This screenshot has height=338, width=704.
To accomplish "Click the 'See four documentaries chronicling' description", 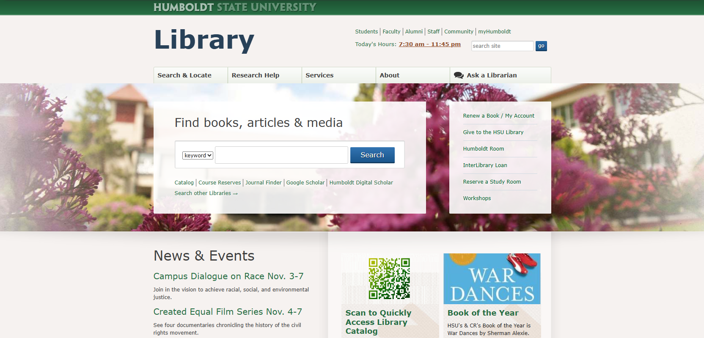I will [x=227, y=329].
